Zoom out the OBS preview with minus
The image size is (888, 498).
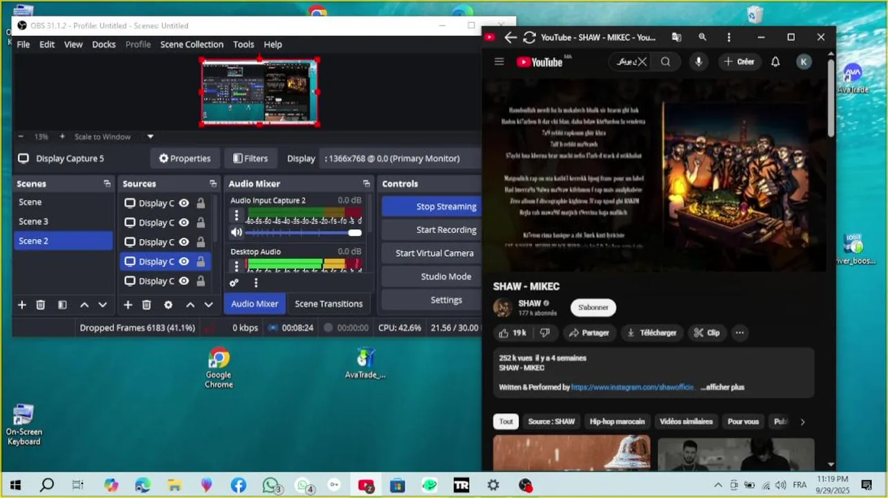tap(21, 137)
